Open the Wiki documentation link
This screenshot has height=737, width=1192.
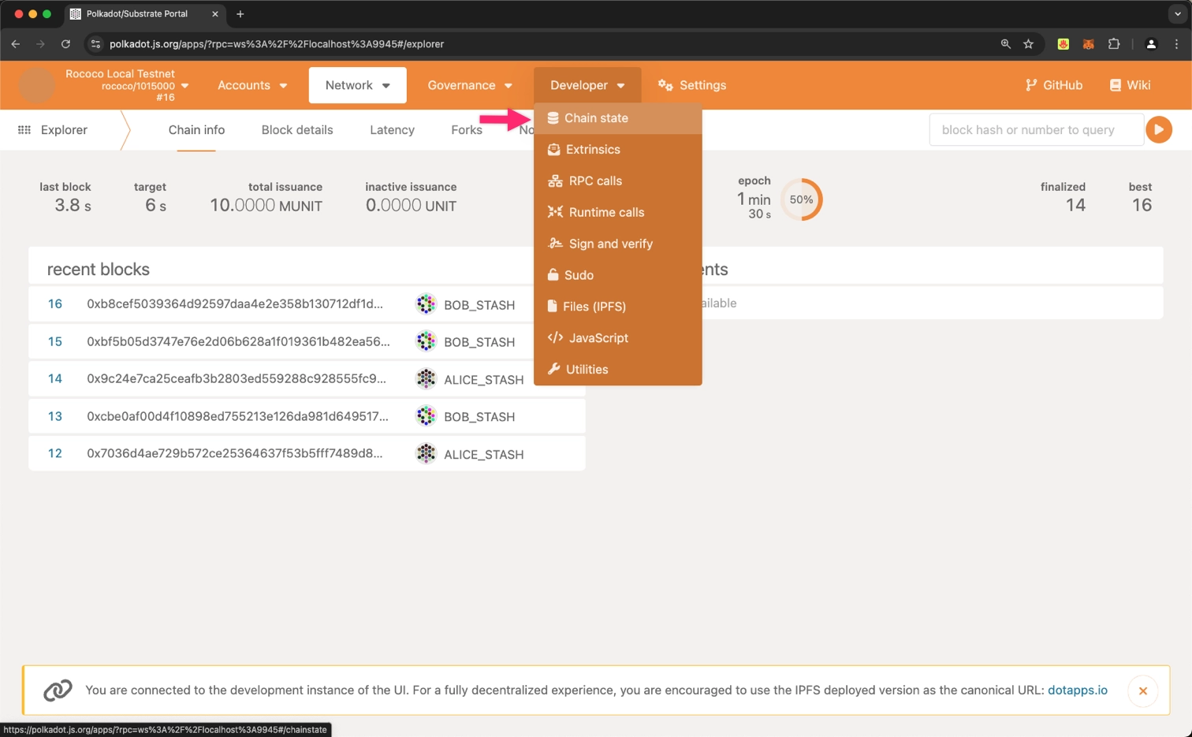(x=1130, y=85)
